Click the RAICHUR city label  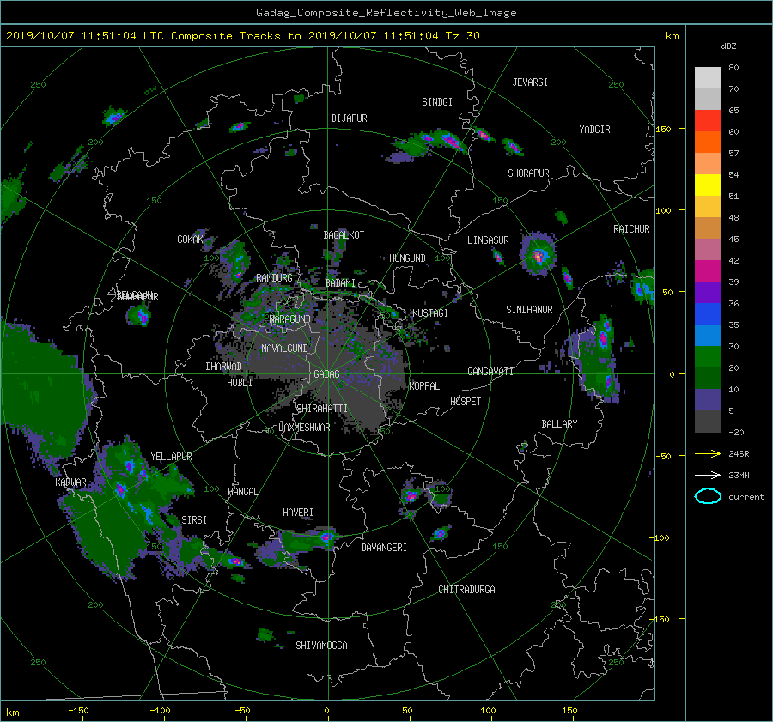pos(631,229)
